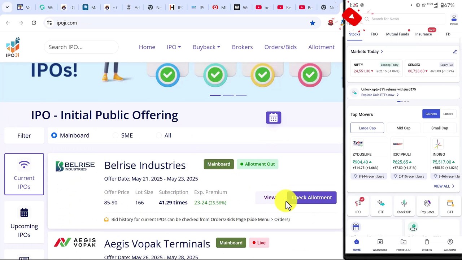The width and height of the screenshot is (462, 260).
Task: Select the All radio button
Action: tap(159, 135)
